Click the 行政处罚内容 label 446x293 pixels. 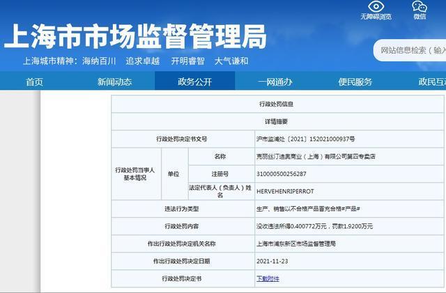click(181, 226)
